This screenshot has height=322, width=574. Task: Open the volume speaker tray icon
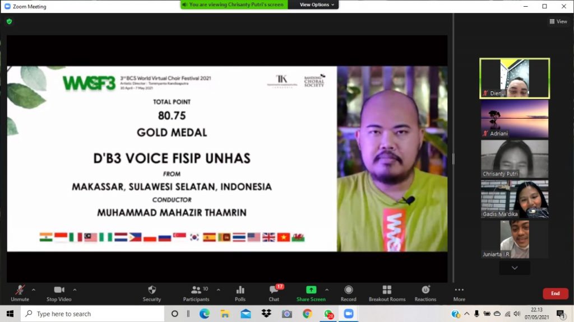tap(517, 314)
